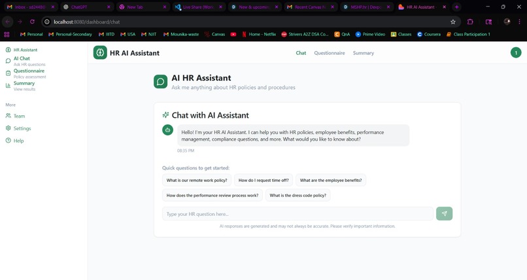Open the browser profile avatar
This screenshot has width=527, height=280.
[x=507, y=22]
